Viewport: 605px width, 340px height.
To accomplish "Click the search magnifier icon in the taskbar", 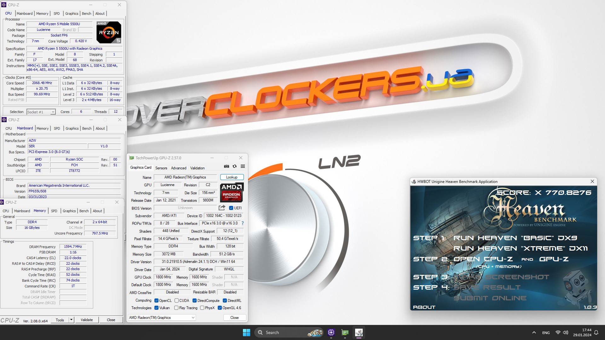I will (x=260, y=332).
